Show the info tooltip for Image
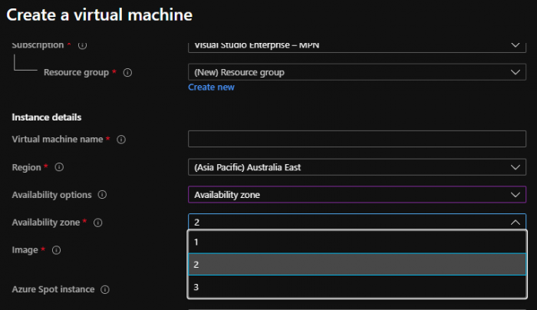Image resolution: width=537 pixels, height=310 pixels. [x=56, y=250]
